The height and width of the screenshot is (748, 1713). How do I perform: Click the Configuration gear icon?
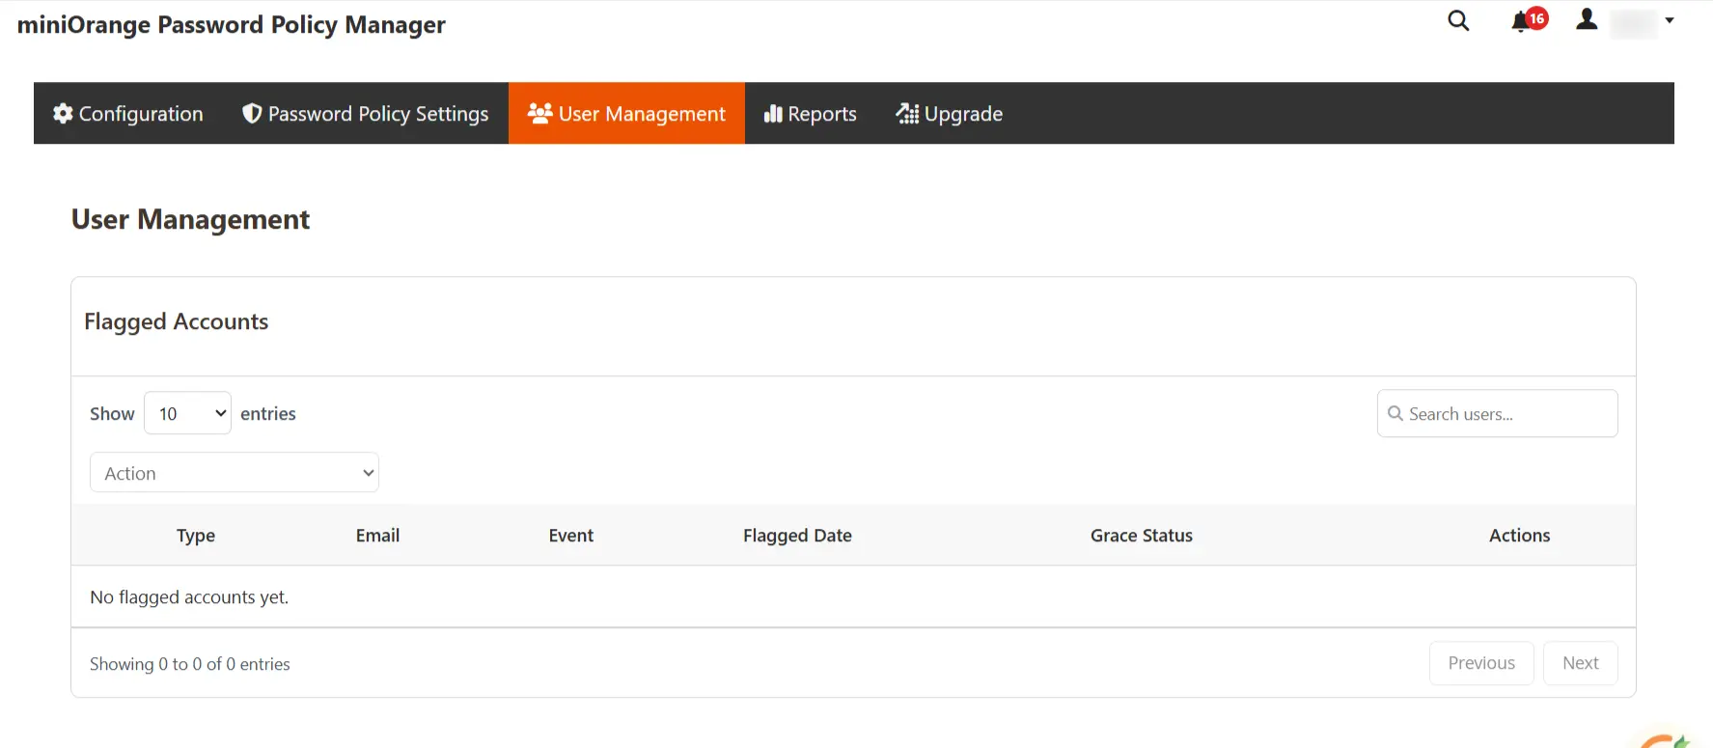click(x=63, y=114)
